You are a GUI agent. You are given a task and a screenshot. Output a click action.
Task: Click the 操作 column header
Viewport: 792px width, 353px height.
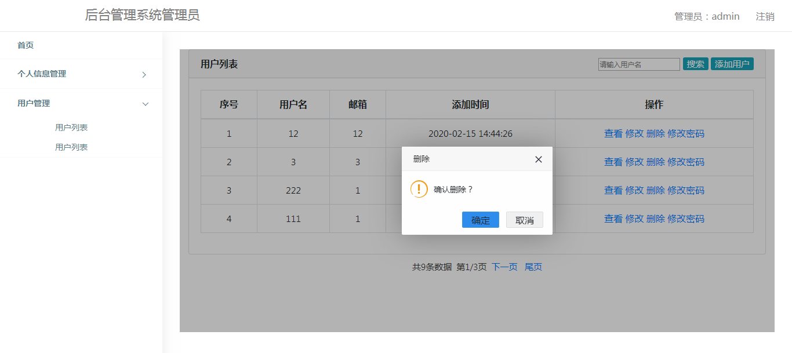[x=654, y=105]
